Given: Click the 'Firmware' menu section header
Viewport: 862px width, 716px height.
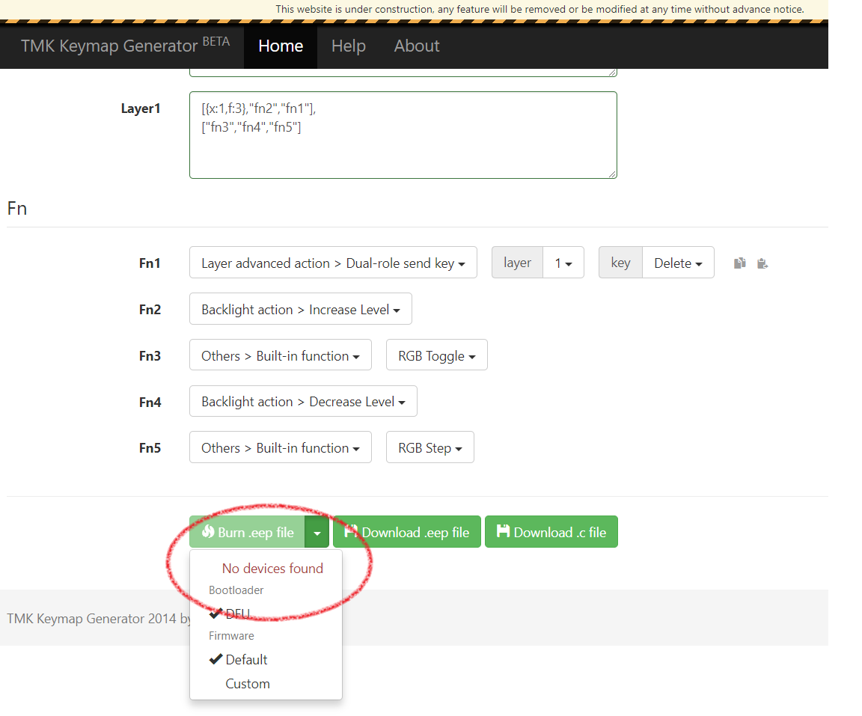Looking at the screenshot, I should 231,636.
